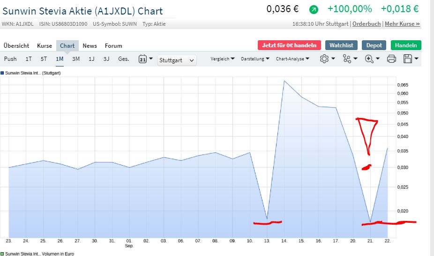This screenshot has width=434, height=256.
Task: Open the calendar date range picker
Action: 146,59
